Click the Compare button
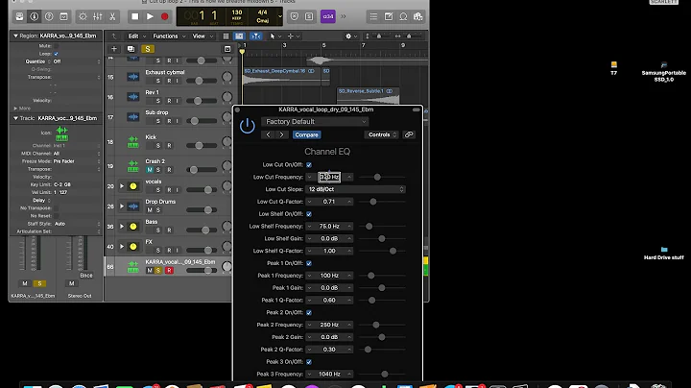 click(x=307, y=134)
